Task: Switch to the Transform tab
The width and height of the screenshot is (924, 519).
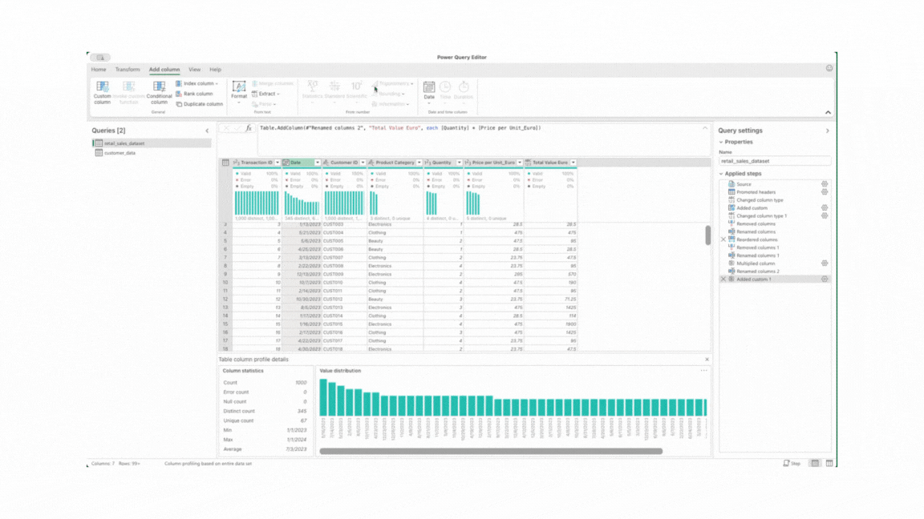Action: [128, 70]
